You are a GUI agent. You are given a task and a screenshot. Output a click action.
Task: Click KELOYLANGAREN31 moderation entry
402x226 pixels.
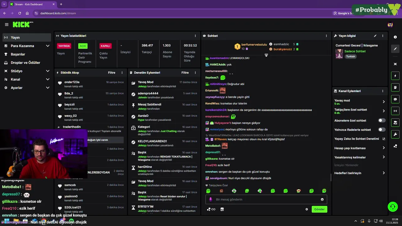point(152,141)
